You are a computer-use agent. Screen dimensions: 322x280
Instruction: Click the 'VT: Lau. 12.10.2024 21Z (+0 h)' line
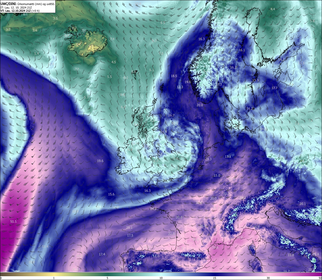[x=20, y=11]
